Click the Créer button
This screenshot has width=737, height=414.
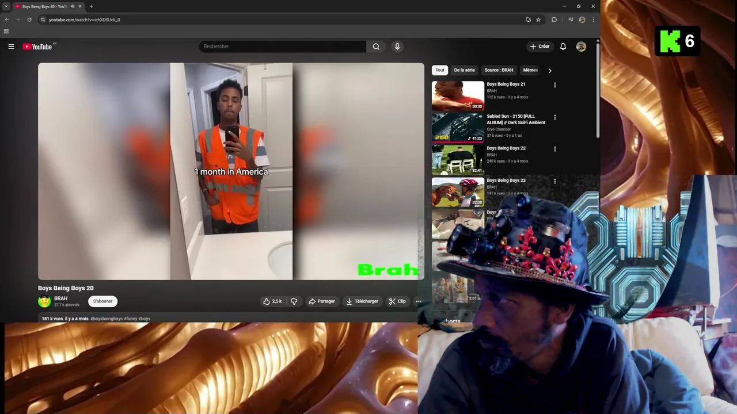[x=540, y=47]
